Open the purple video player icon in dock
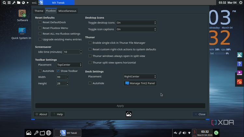This screenshot has width=244, height=137. point(239,73)
